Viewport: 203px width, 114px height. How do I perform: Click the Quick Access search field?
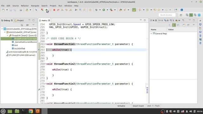[167, 15]
